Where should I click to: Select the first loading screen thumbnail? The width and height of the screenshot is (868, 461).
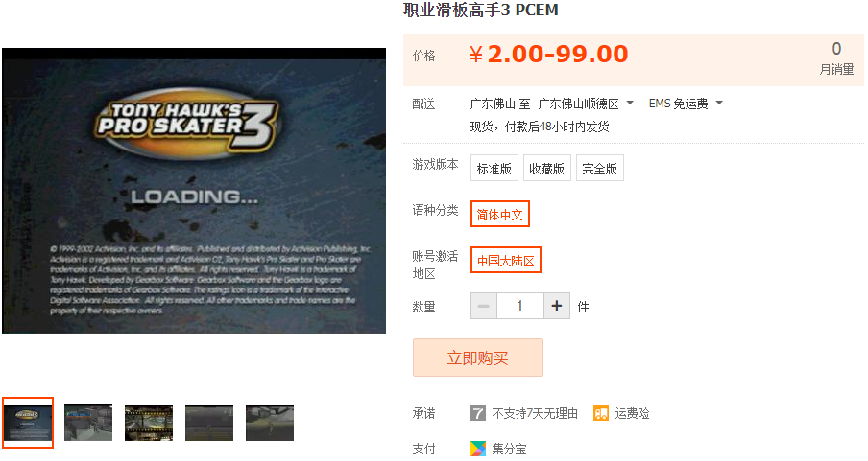[x=28, y=423]
